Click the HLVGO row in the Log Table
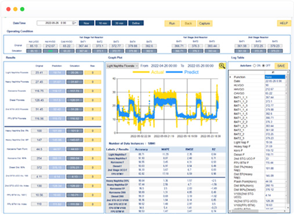Viewport: 294px width, 215px height. coord(257,85)
